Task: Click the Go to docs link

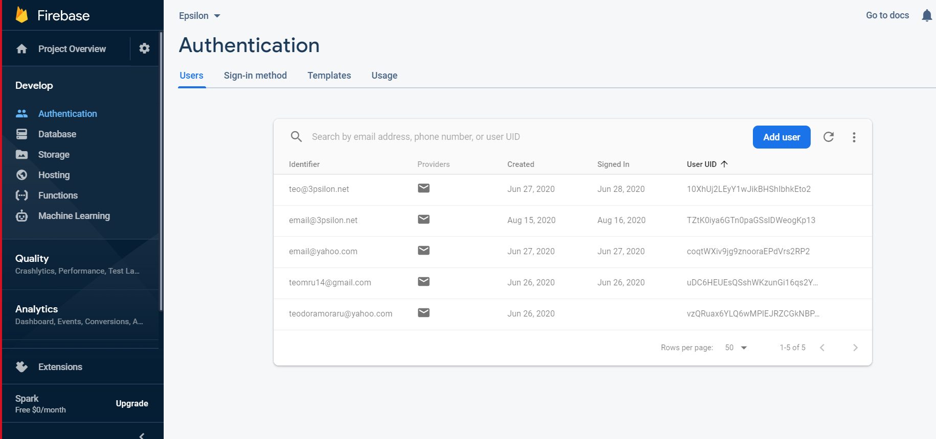Action: (887, 15)
